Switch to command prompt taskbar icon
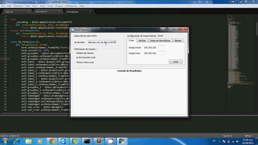Viewport: 258px width, 145px height. tap(87, 141)
